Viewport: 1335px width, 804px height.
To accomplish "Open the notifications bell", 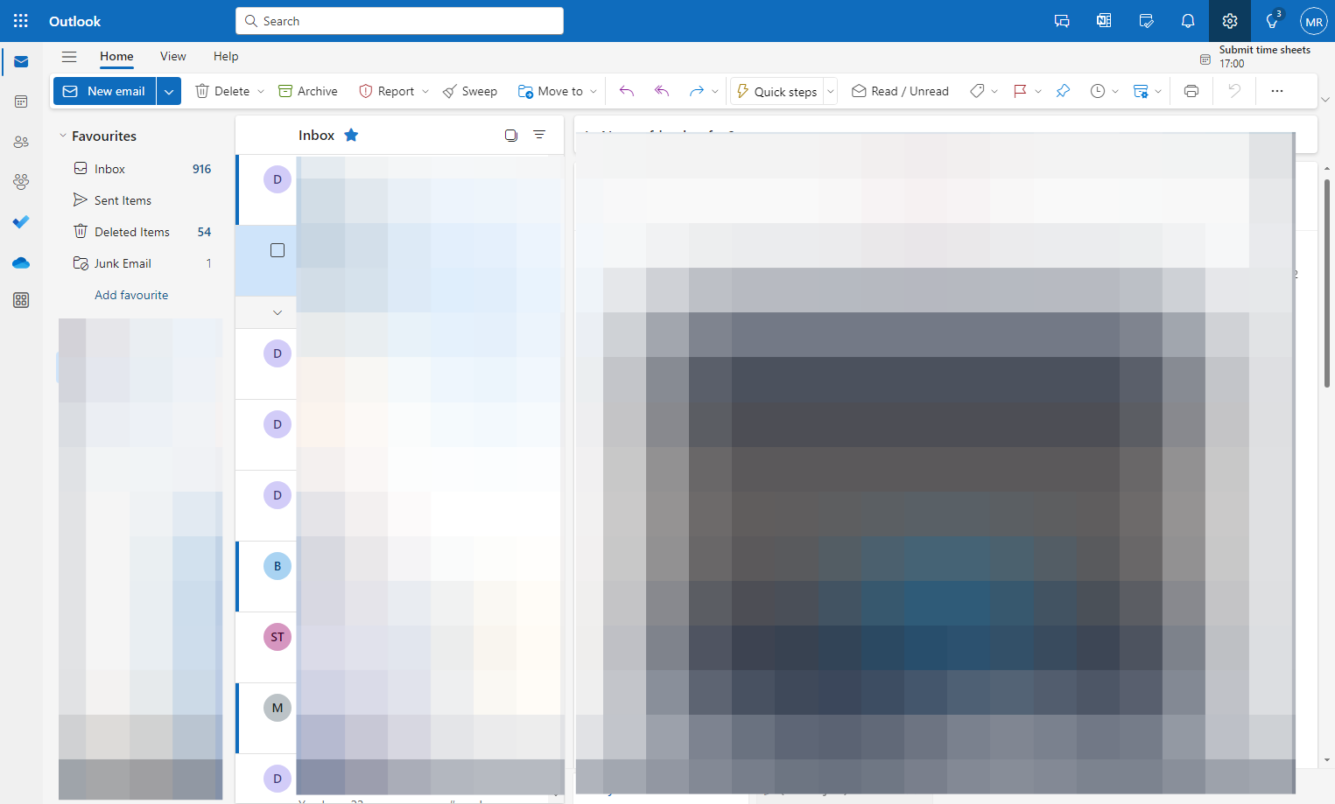I will [x=1188, y=21].
